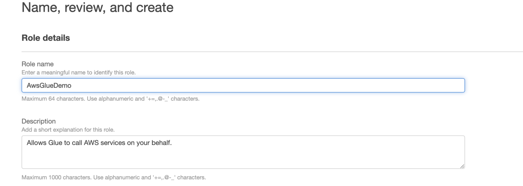Click the 'Maximum 64 characters' helper text
523x186 pixels.
click(x=110, y=99)
